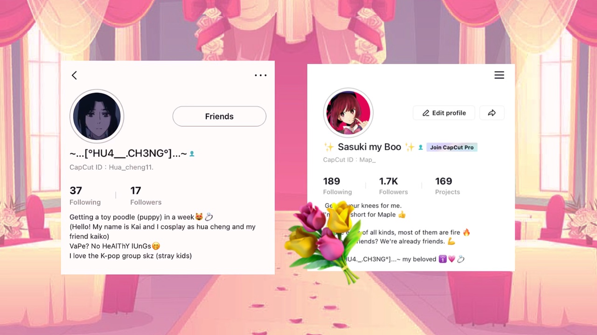This screenshot has height=335, width=597.
Task: Click the Join CapCut Pro badge
Action: coord(451,147)
